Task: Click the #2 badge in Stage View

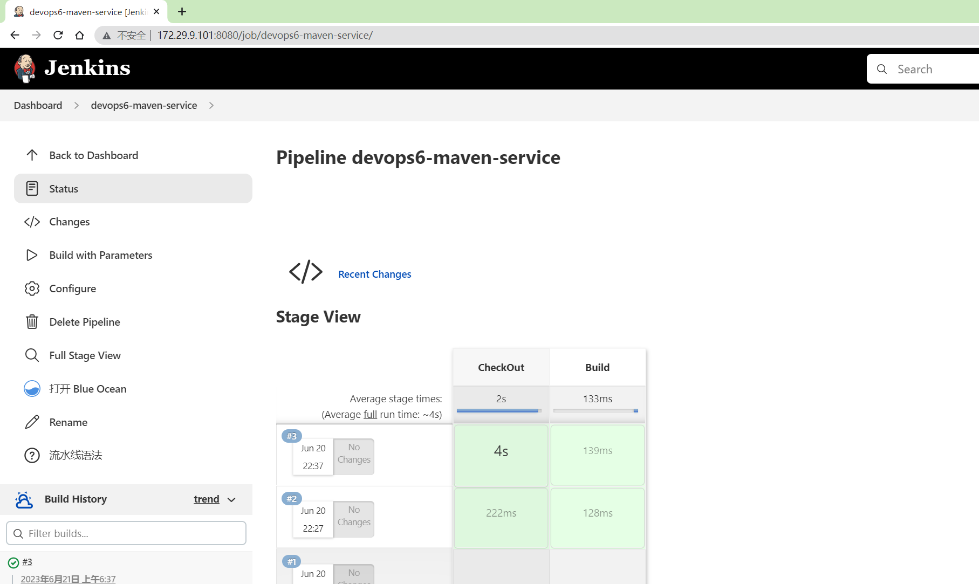Action: point(292,498)
